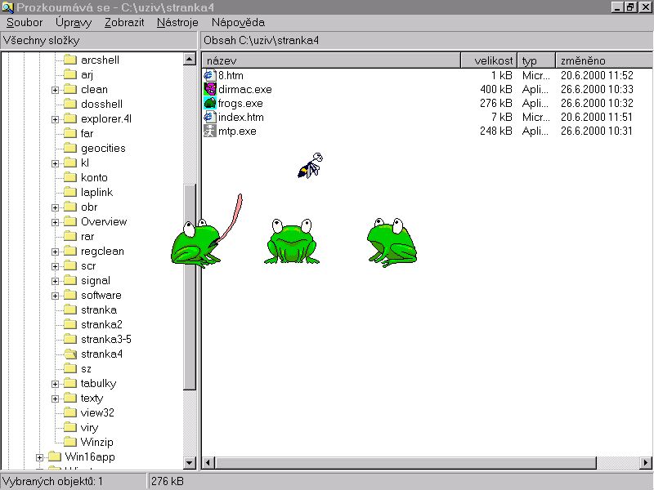Select the mtp.exe file icon
This screenshot has height=490, width=654.
click(209, 131)
